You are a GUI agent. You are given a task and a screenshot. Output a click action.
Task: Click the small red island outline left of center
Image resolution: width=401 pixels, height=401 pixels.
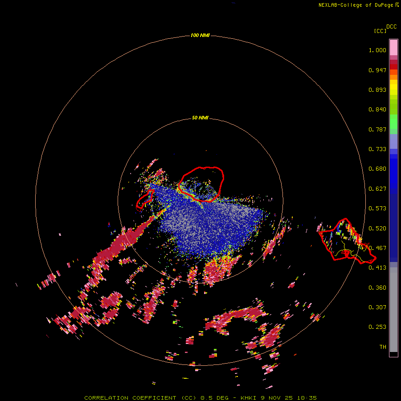pos(145,199)
